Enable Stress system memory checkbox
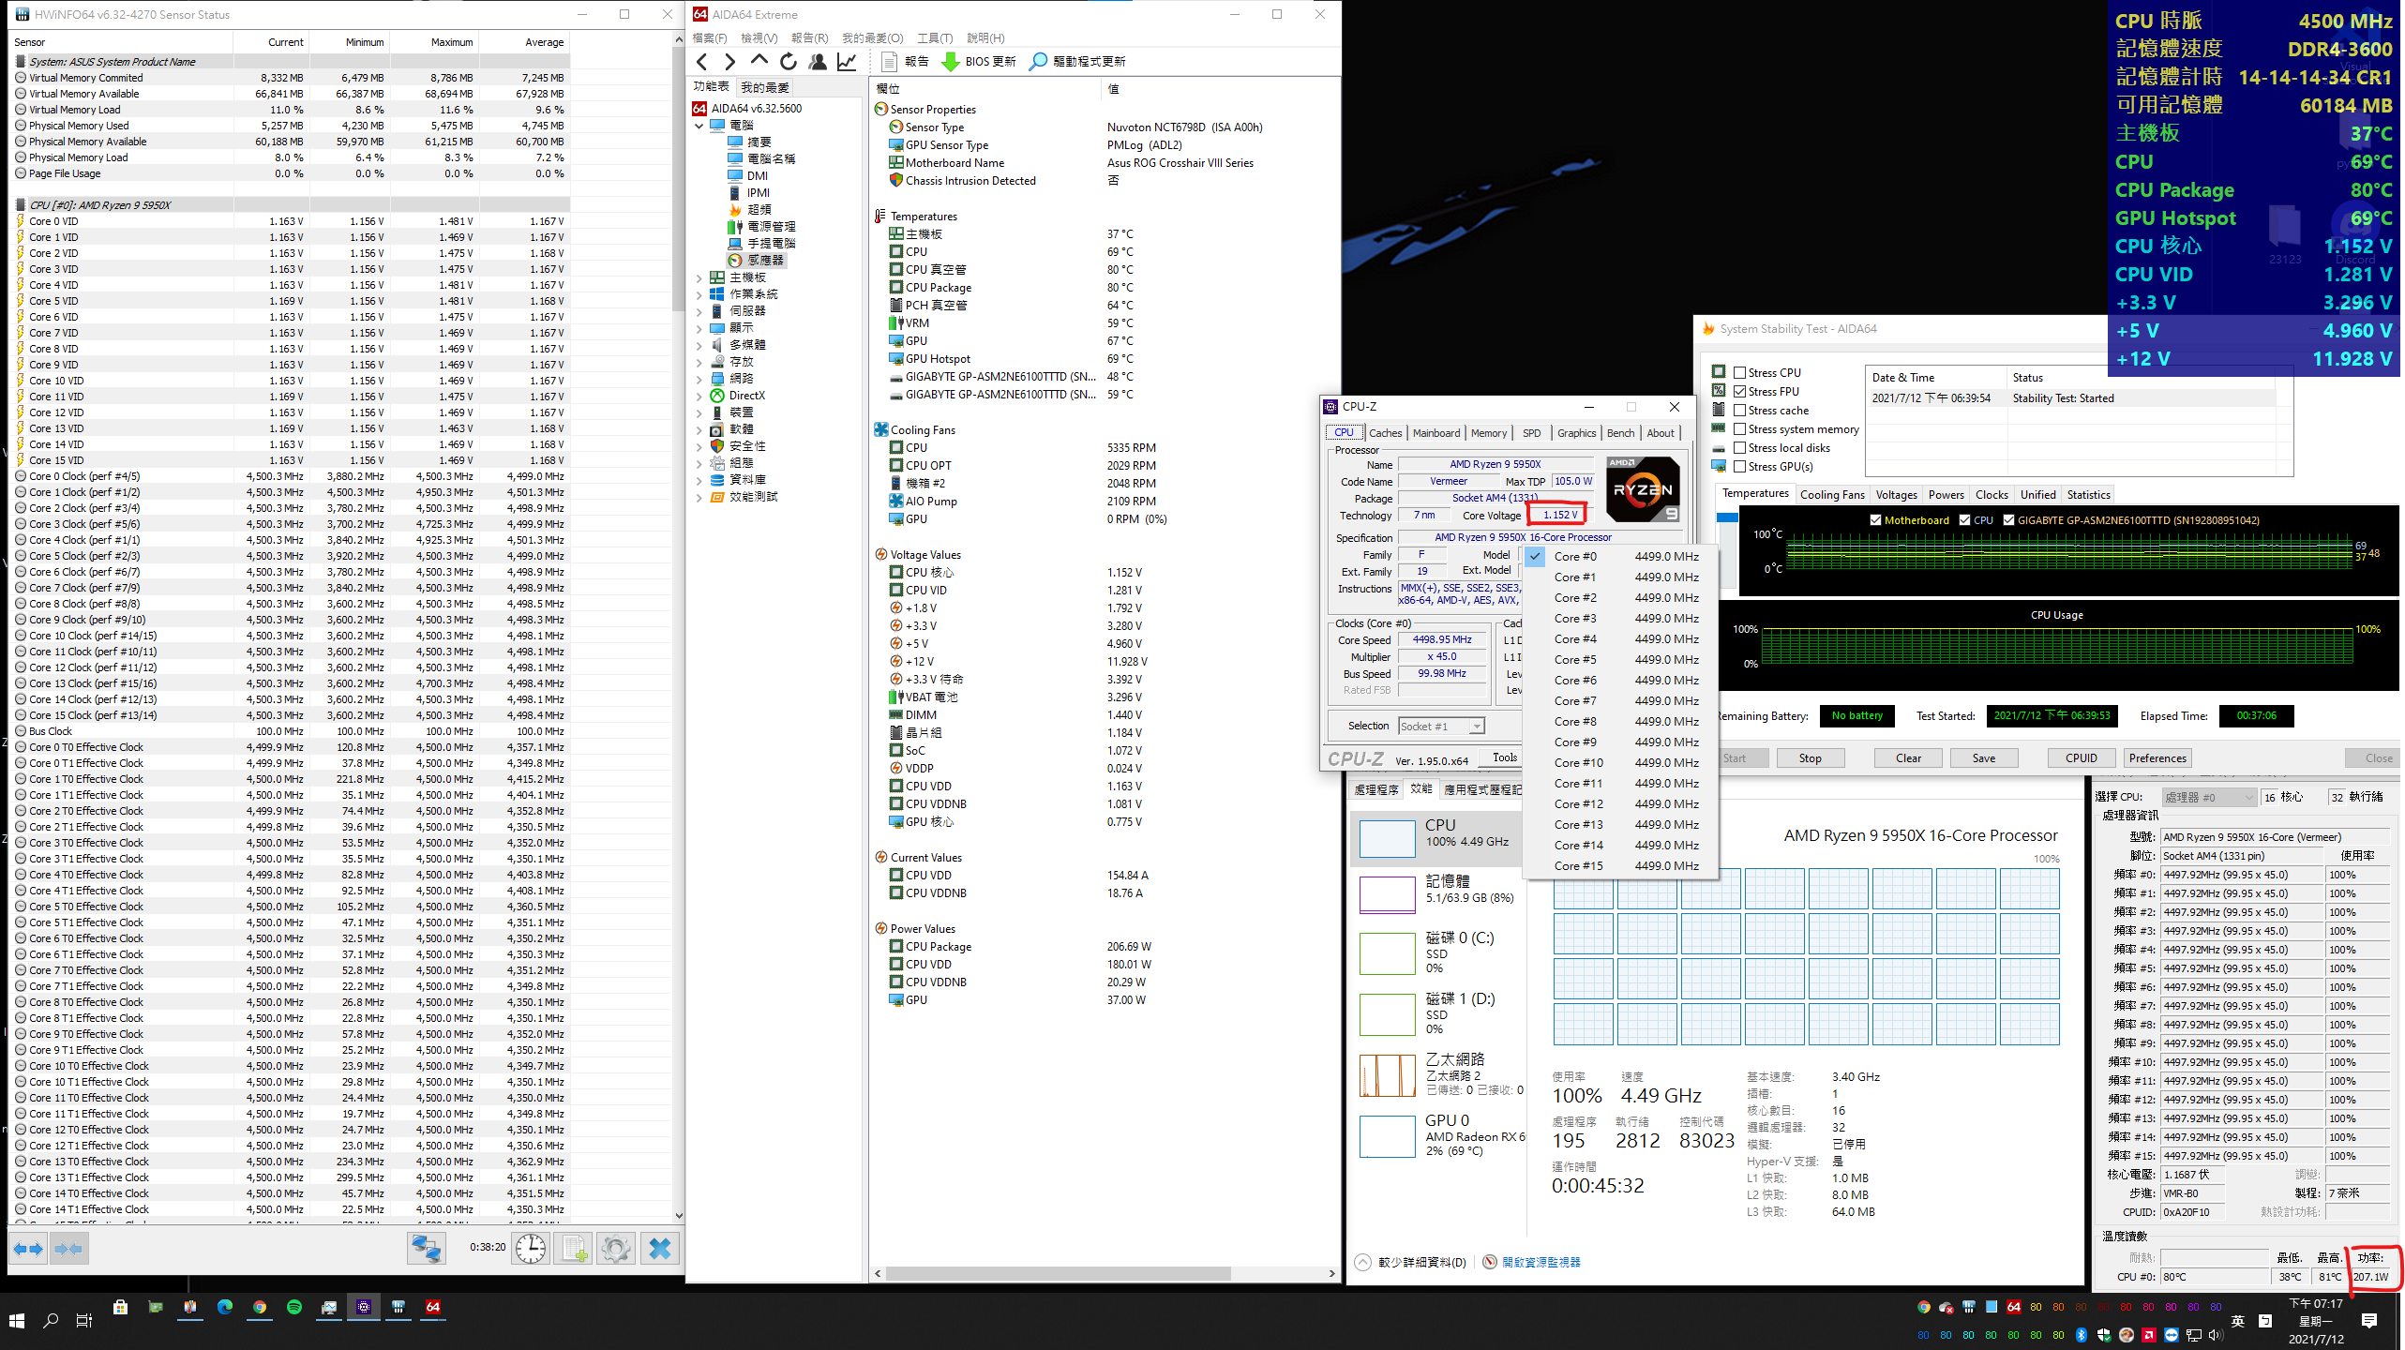The height and width of the screenshot is (1350, 2405). tap(1739, 428)
